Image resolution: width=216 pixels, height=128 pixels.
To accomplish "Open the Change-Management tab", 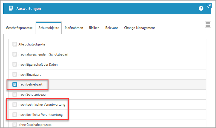I will (139, 28).
